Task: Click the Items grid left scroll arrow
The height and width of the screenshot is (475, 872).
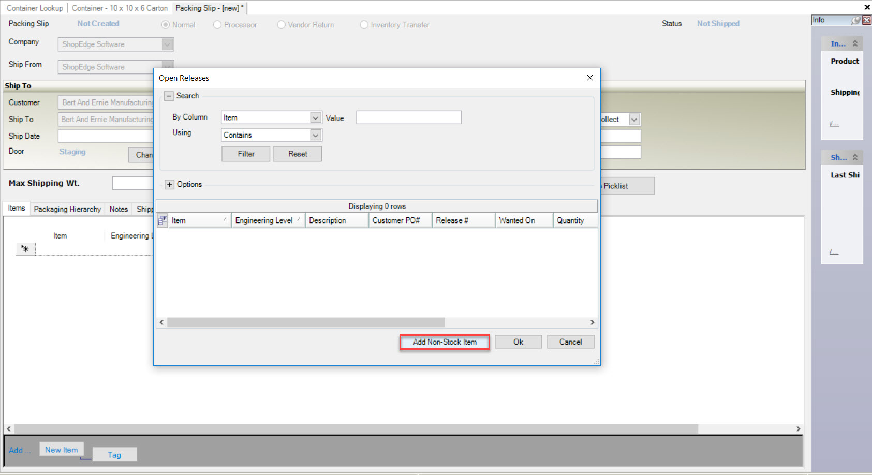Action: (x=9, y=429)
